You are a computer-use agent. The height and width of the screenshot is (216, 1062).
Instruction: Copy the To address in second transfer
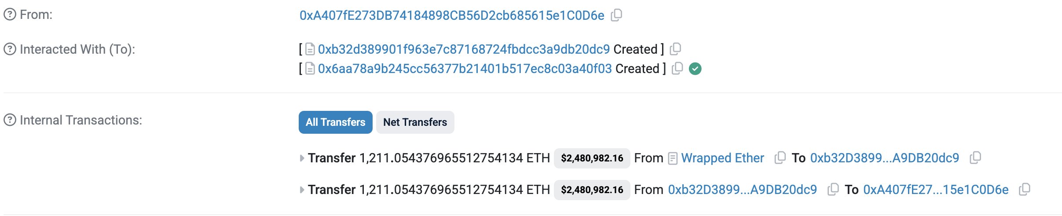click(x=1024, y=189)
